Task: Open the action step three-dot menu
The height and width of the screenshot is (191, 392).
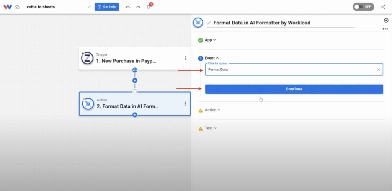Action: [185, 103]
